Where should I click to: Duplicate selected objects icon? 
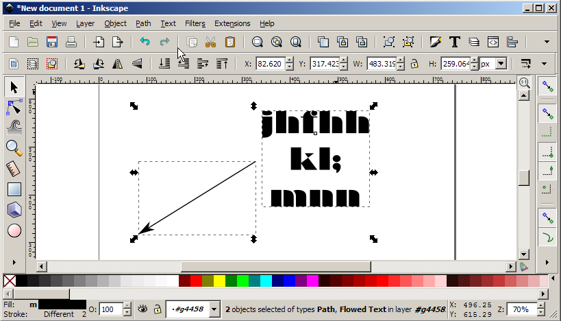point(323,42)
